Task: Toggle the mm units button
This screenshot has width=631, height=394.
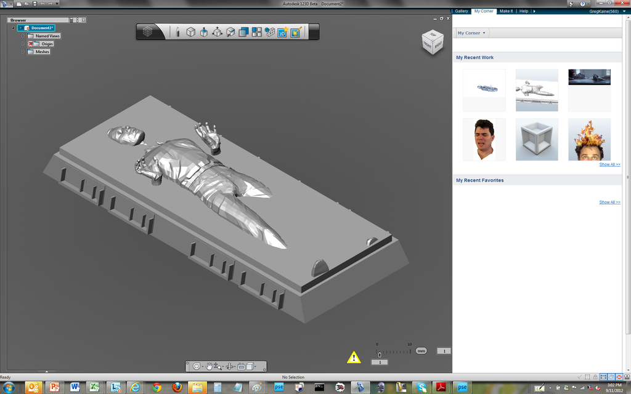Action: [421, 351]
